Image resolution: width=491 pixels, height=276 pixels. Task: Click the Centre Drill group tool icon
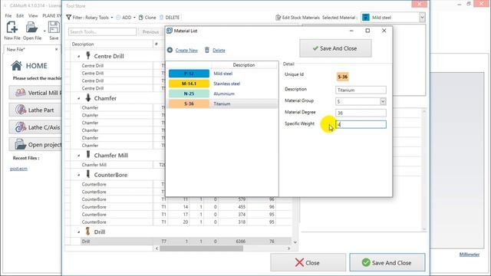88,56
